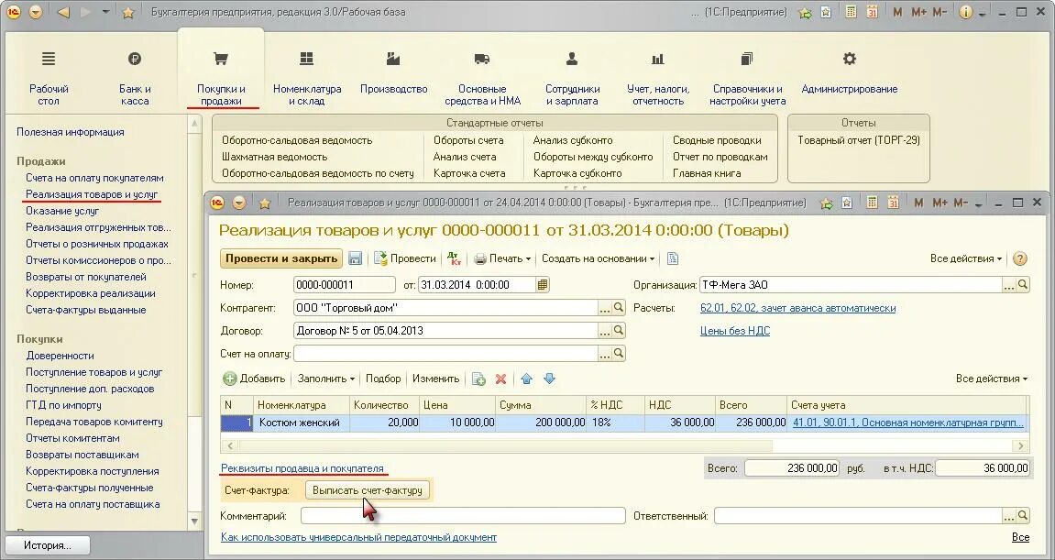This screenshot has height=560, width=1055.
Task: Click the back arrow in main window title bar
Action: pos(63,12)
